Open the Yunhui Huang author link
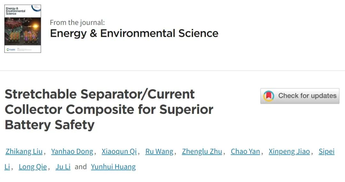Screen dimensions: 345x182 pyautogui.click(x=113, y=167)
